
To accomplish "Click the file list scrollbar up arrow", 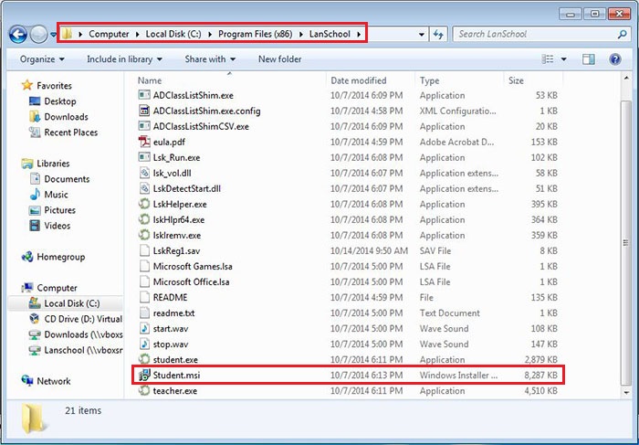I will [x=626, y=79].
